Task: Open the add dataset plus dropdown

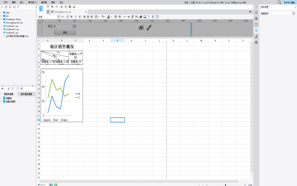Action: click(3, 89)
